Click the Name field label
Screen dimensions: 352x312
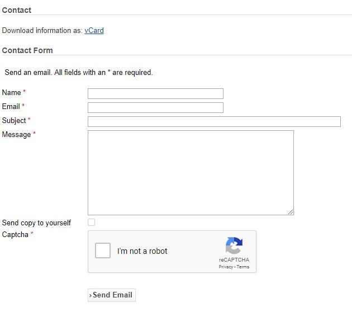(x=11, y=93)
